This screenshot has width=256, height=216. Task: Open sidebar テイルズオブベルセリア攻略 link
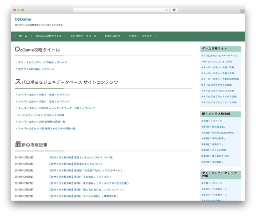(218, 91)
